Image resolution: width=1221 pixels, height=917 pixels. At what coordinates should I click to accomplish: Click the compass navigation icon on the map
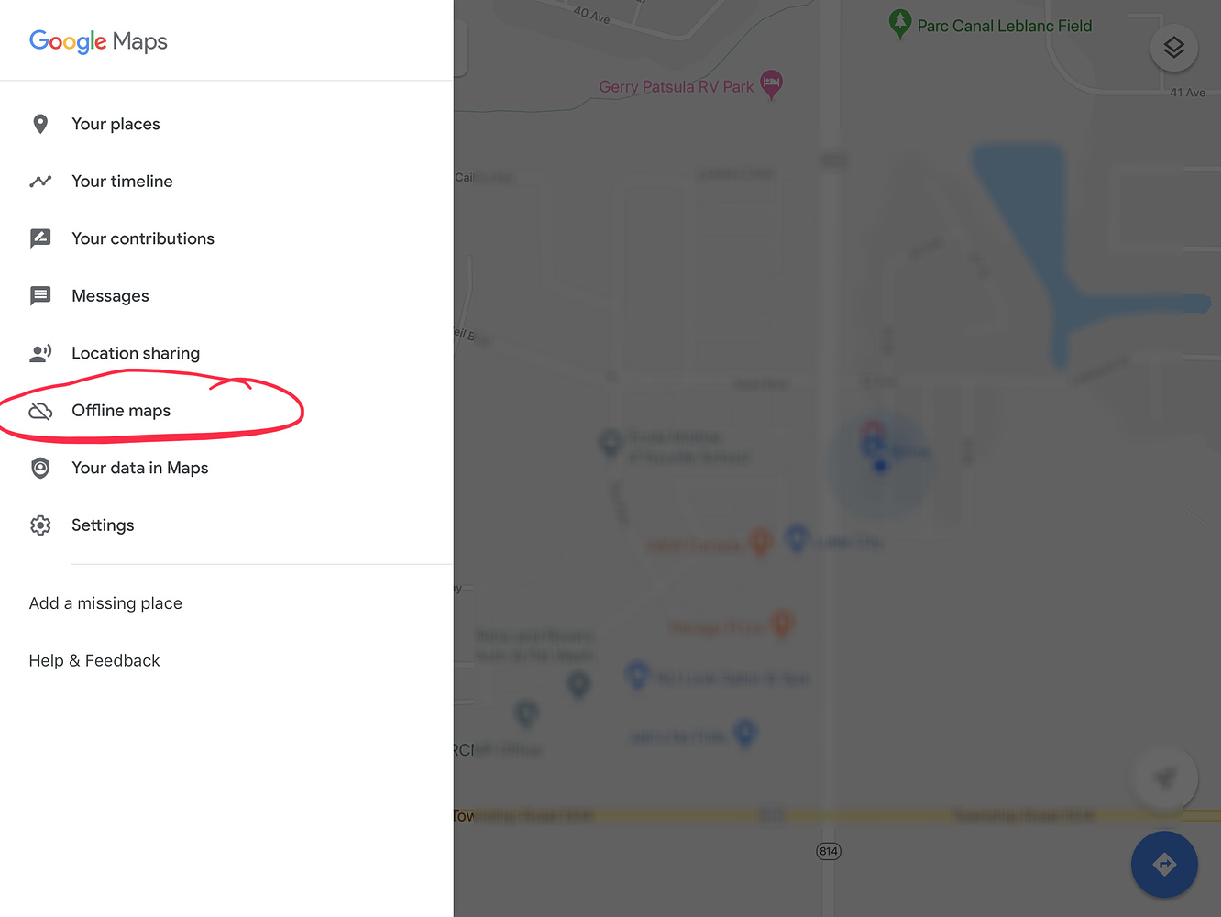tap(1164, 778)
